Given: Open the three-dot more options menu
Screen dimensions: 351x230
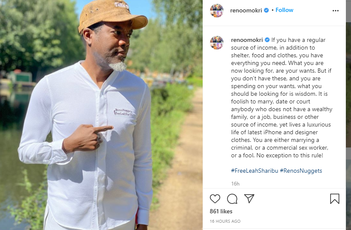Looking at the screenshot, I should (335, 11).
